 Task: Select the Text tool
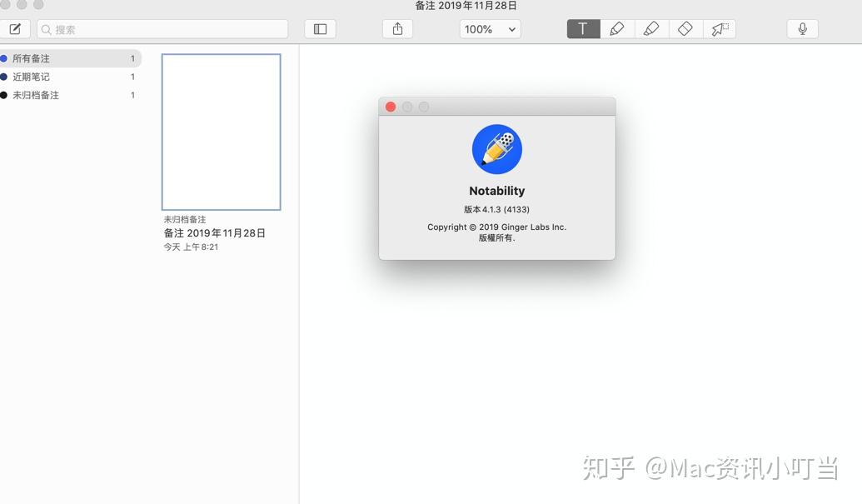pyautogui.click(x=582, y=28)
